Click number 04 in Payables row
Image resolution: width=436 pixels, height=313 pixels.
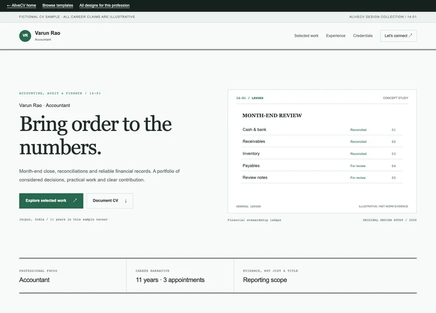pyautogui.click(x=393, y=166)
